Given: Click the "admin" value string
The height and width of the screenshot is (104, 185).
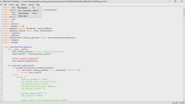Looking at the screenshot, I should [51, 86].
